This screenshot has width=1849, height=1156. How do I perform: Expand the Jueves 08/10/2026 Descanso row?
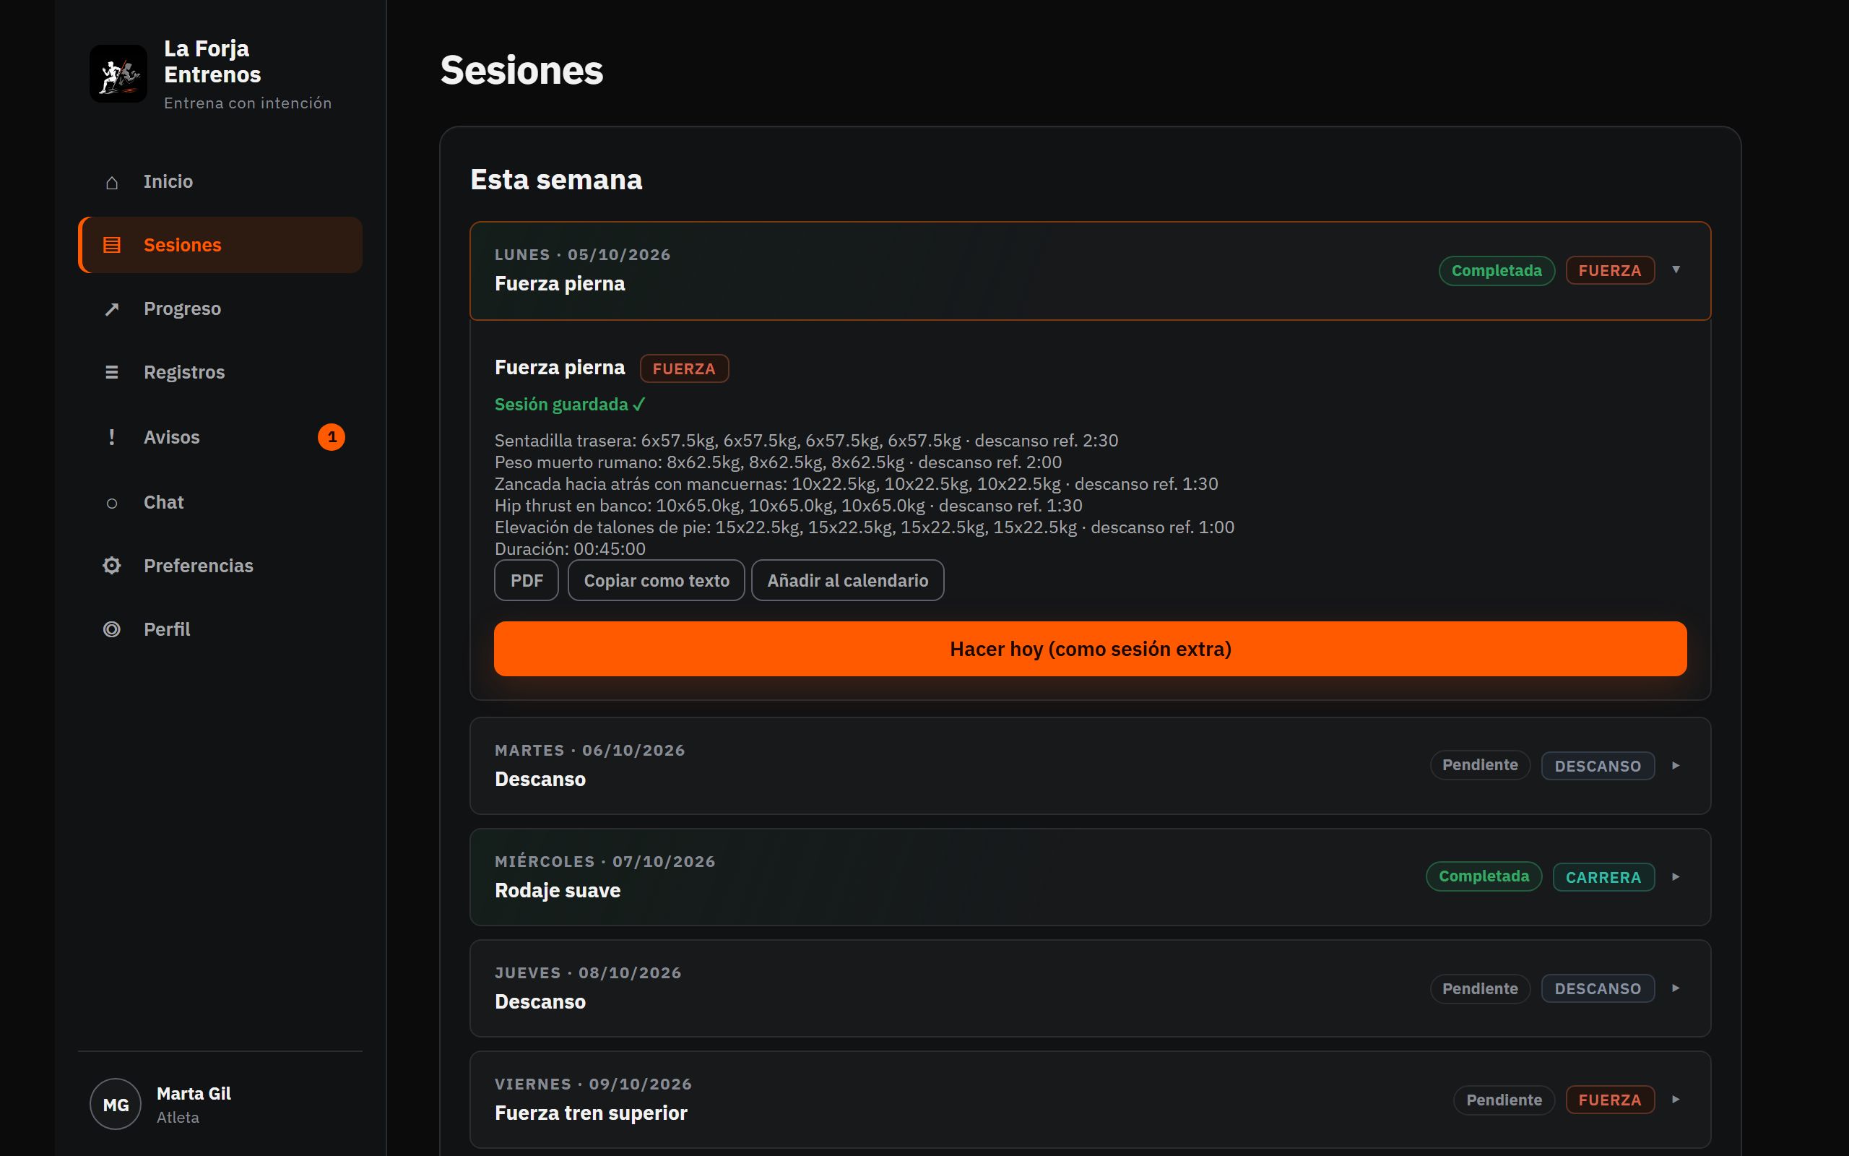(x=1089, y=988)
